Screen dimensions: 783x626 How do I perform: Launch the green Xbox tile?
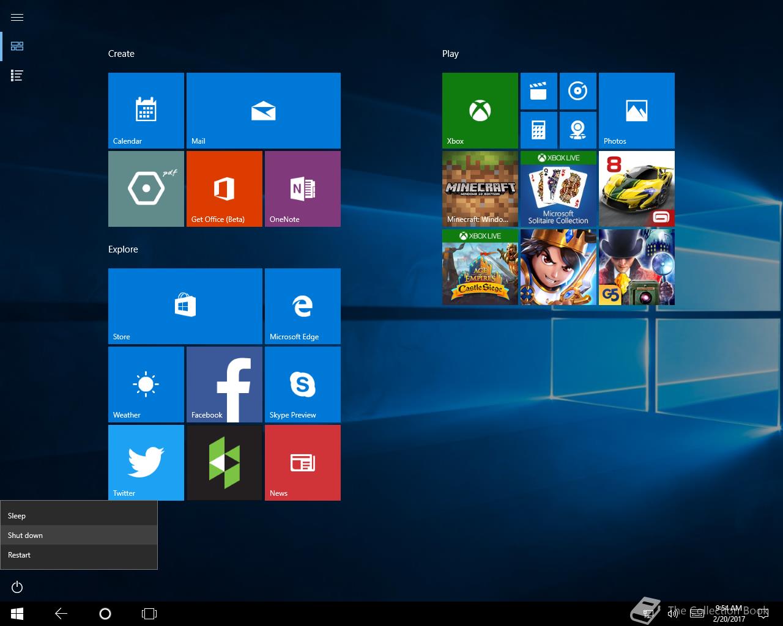tap(480, 111)
